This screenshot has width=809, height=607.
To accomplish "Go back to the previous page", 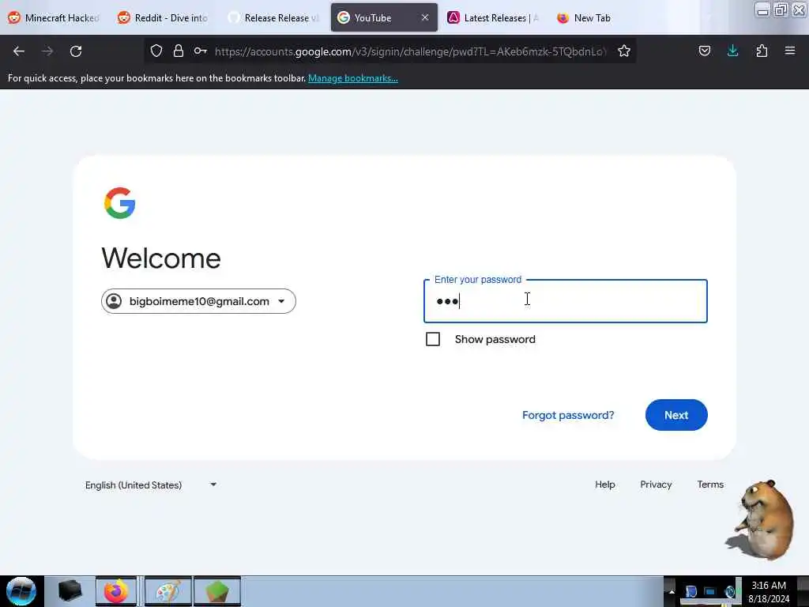I will [19, 51].
